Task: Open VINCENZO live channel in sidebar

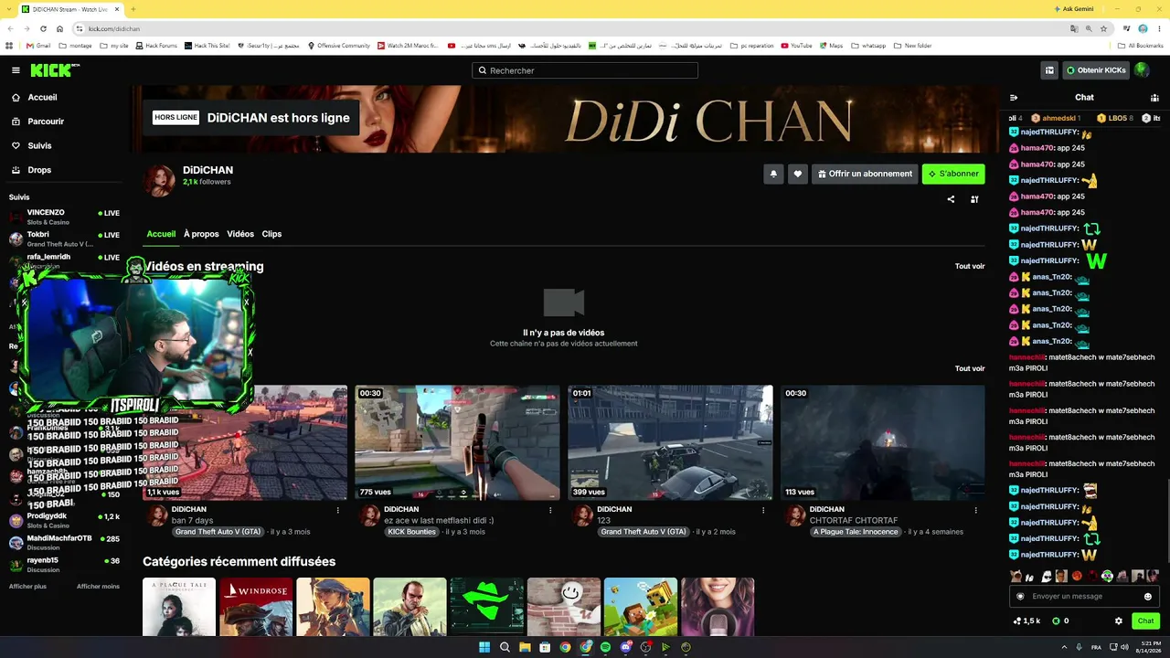Action: point(64,217)
